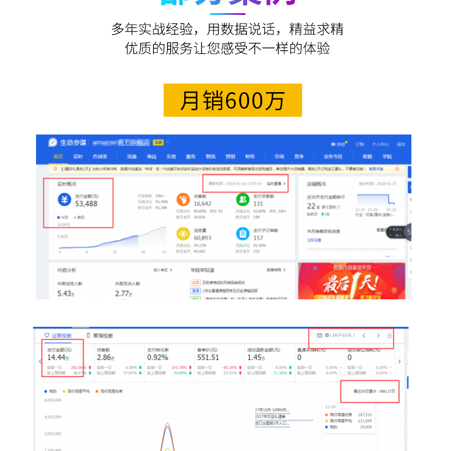Click the blue yen 支付金额 icon
Viewport: 452px width, 451px height.
pos(64,199)
